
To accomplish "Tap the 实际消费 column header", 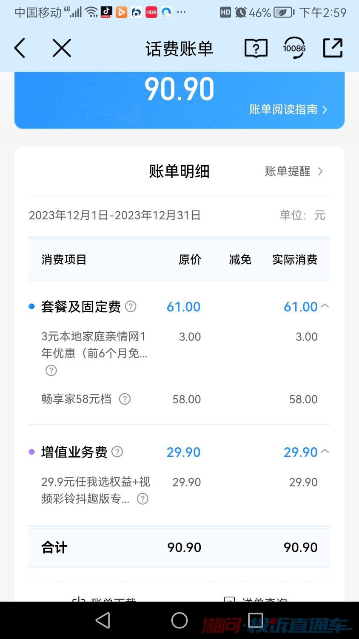I will 294,259.
